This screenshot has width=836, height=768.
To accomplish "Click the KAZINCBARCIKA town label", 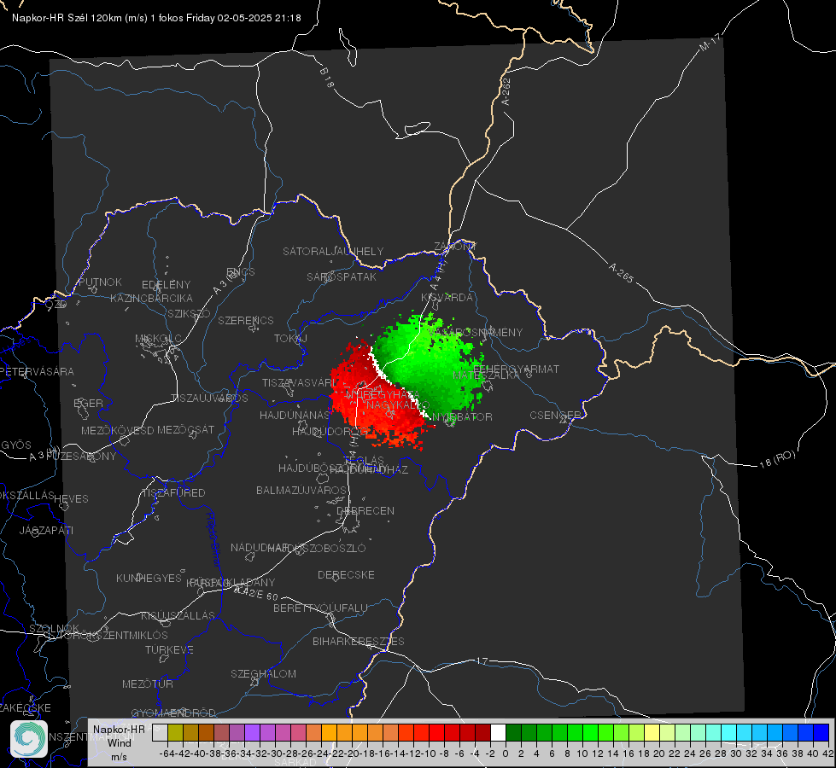I will 151,298.
